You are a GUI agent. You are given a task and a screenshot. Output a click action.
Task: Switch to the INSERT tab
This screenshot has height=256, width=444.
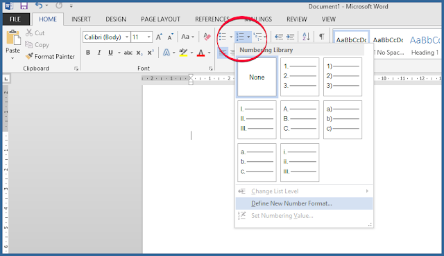(x=81, y=19)
